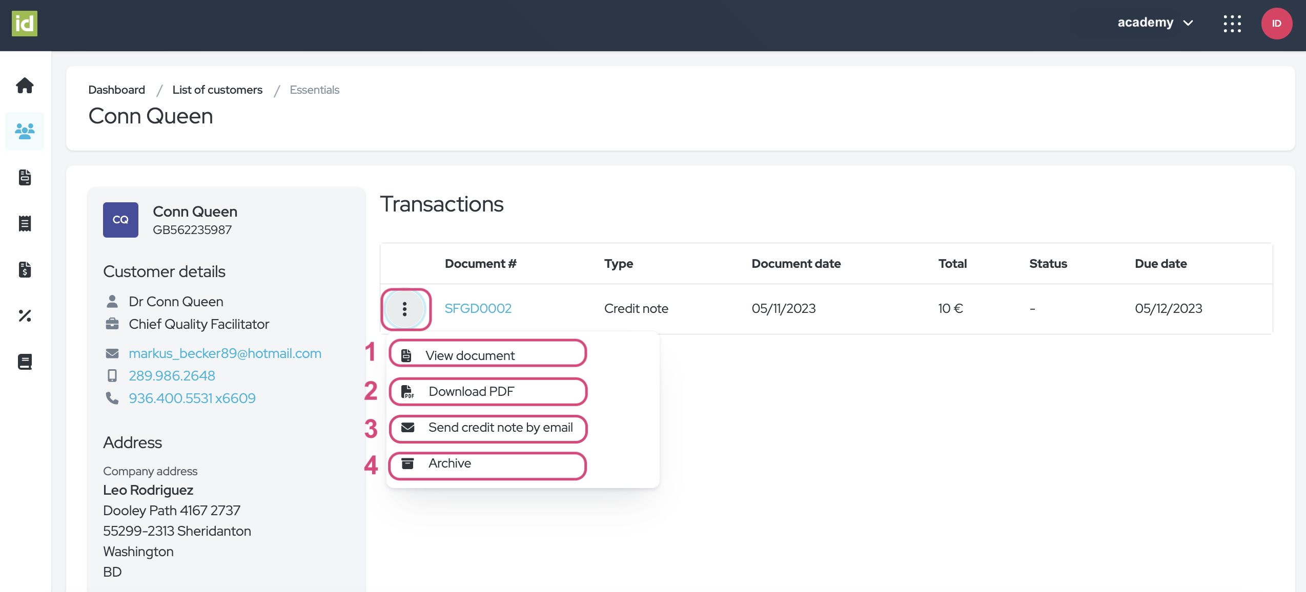Click the CQ customer avatar badge
This screenshot has width=1306, height=592.
pos(120,220)
